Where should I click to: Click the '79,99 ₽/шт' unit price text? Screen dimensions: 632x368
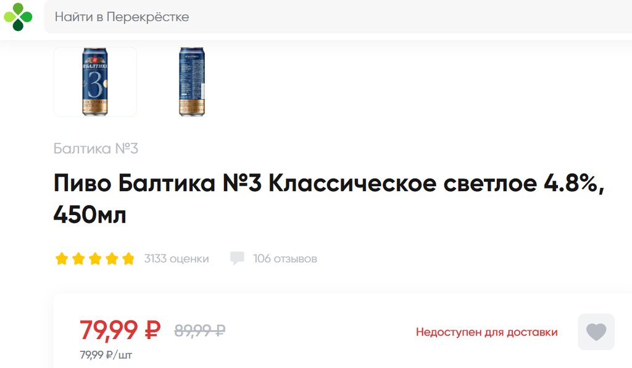[106, 354]
